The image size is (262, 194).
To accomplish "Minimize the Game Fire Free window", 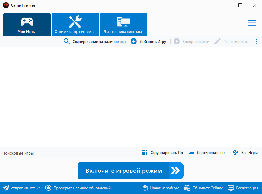I will click(226, 5).
